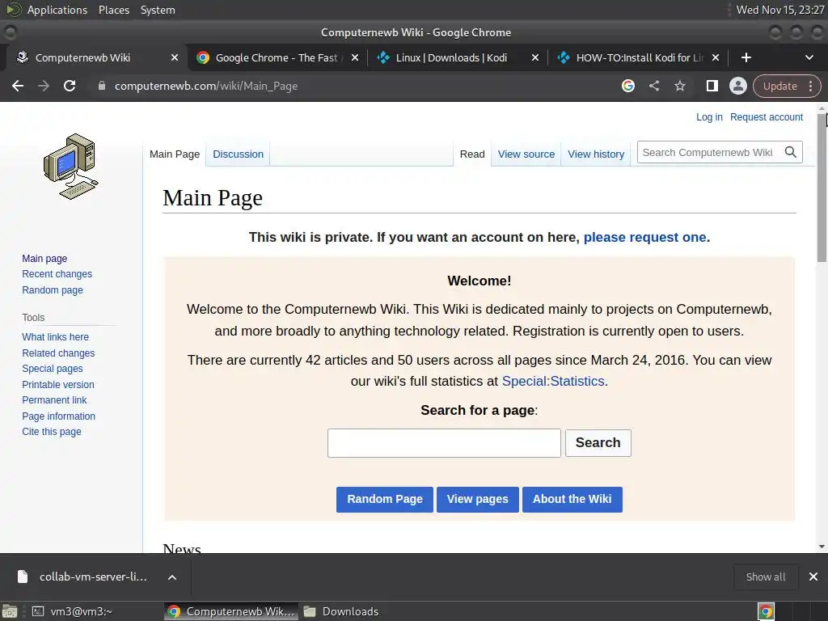
Task: Follow the 'please request one' link
Action: click(x=644, y=237)
